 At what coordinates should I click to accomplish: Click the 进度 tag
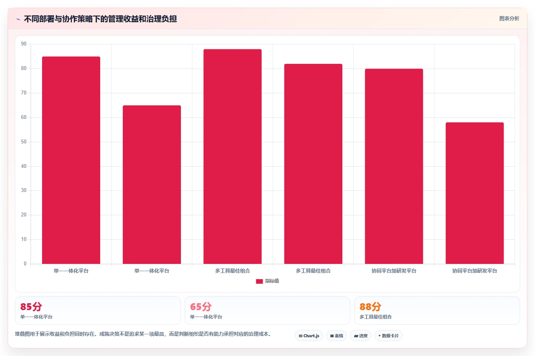click(361, 336)
